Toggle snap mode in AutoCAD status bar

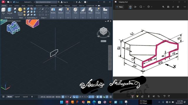click(66, 97)
